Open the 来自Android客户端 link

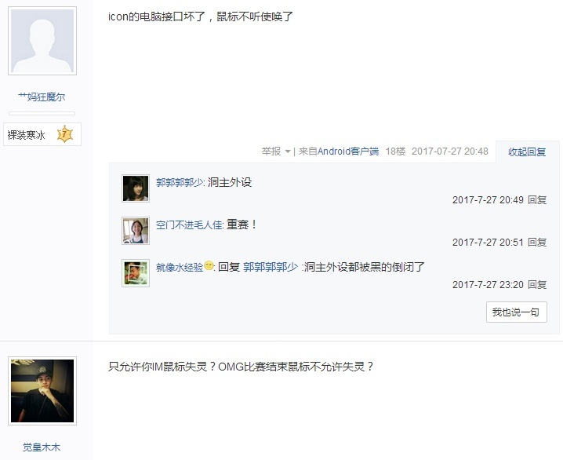tap(339, 152)
